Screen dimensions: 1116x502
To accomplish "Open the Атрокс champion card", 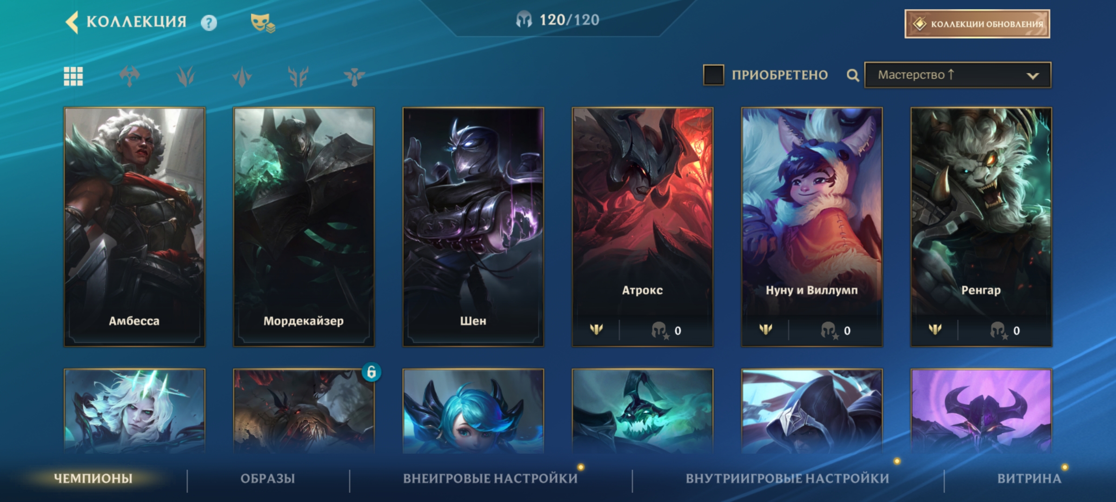I will point(642,227).
